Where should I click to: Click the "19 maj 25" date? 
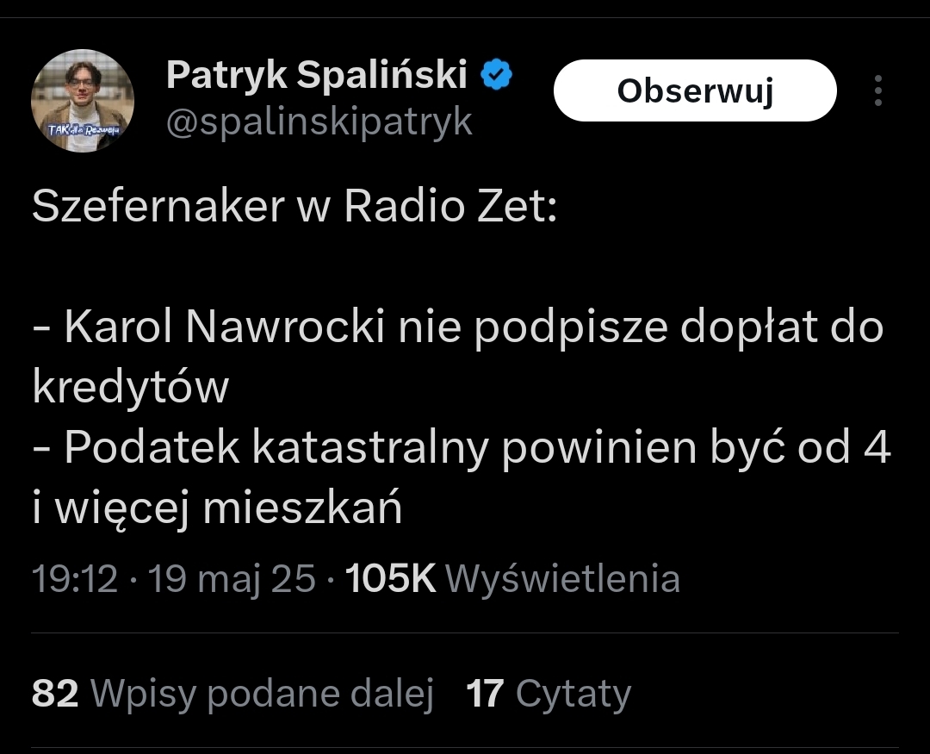pos(232,578)
